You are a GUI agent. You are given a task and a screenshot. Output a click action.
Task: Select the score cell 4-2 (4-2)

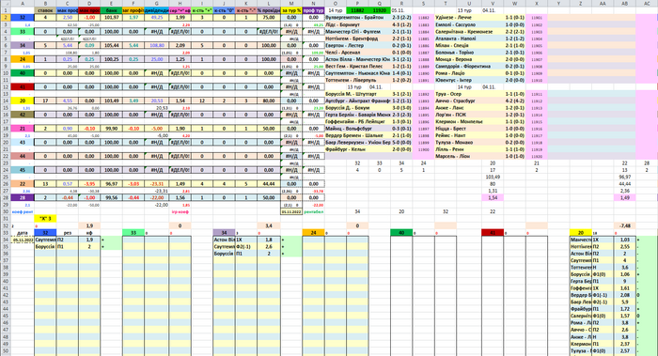(514, 101)
